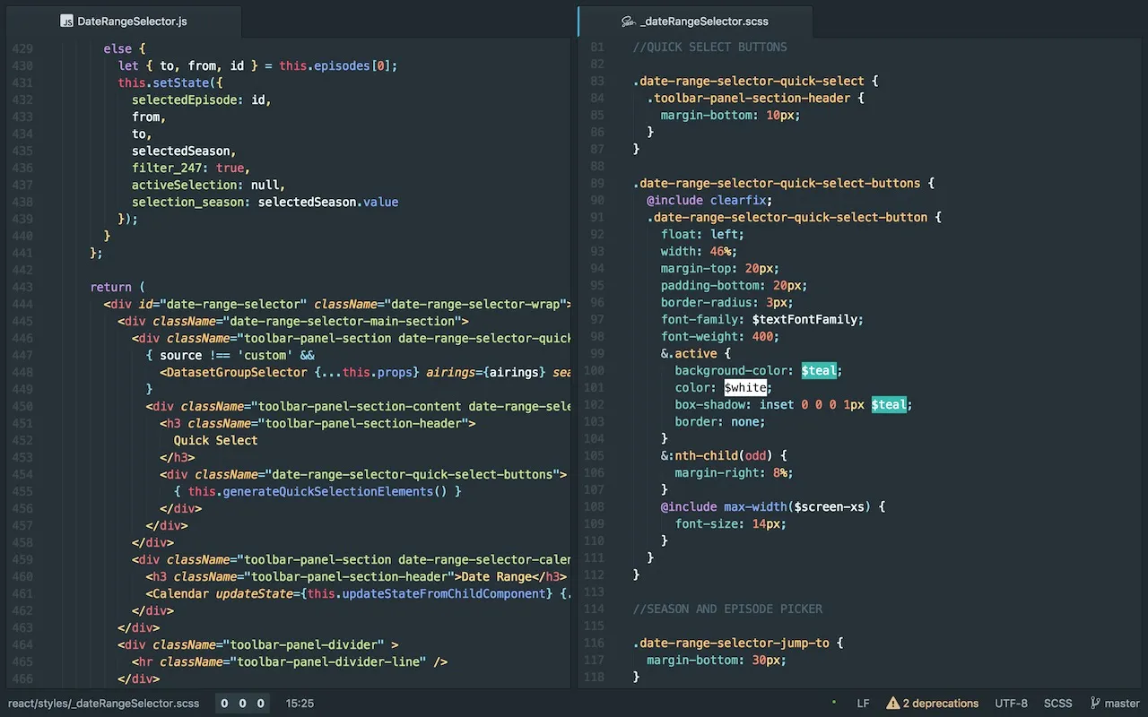
Task: Open the UTF-8 encoding selector
Action: click(x=1011, y=704)
